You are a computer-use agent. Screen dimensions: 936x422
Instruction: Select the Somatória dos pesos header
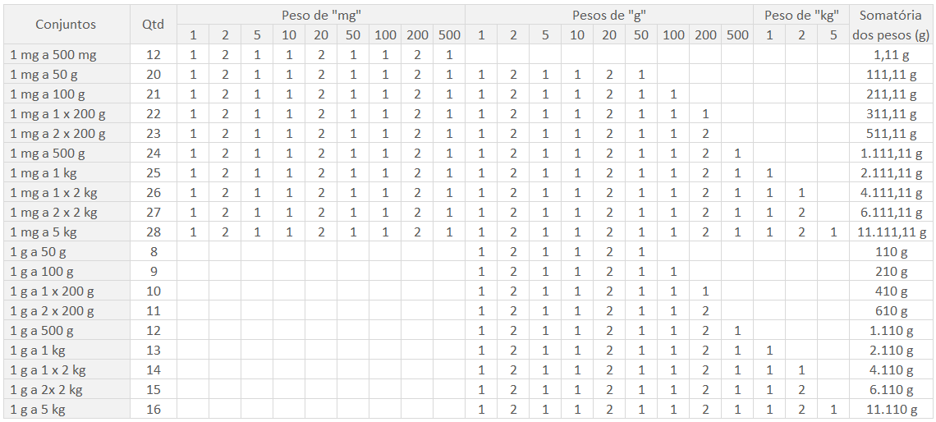click(x=891, y=25)
